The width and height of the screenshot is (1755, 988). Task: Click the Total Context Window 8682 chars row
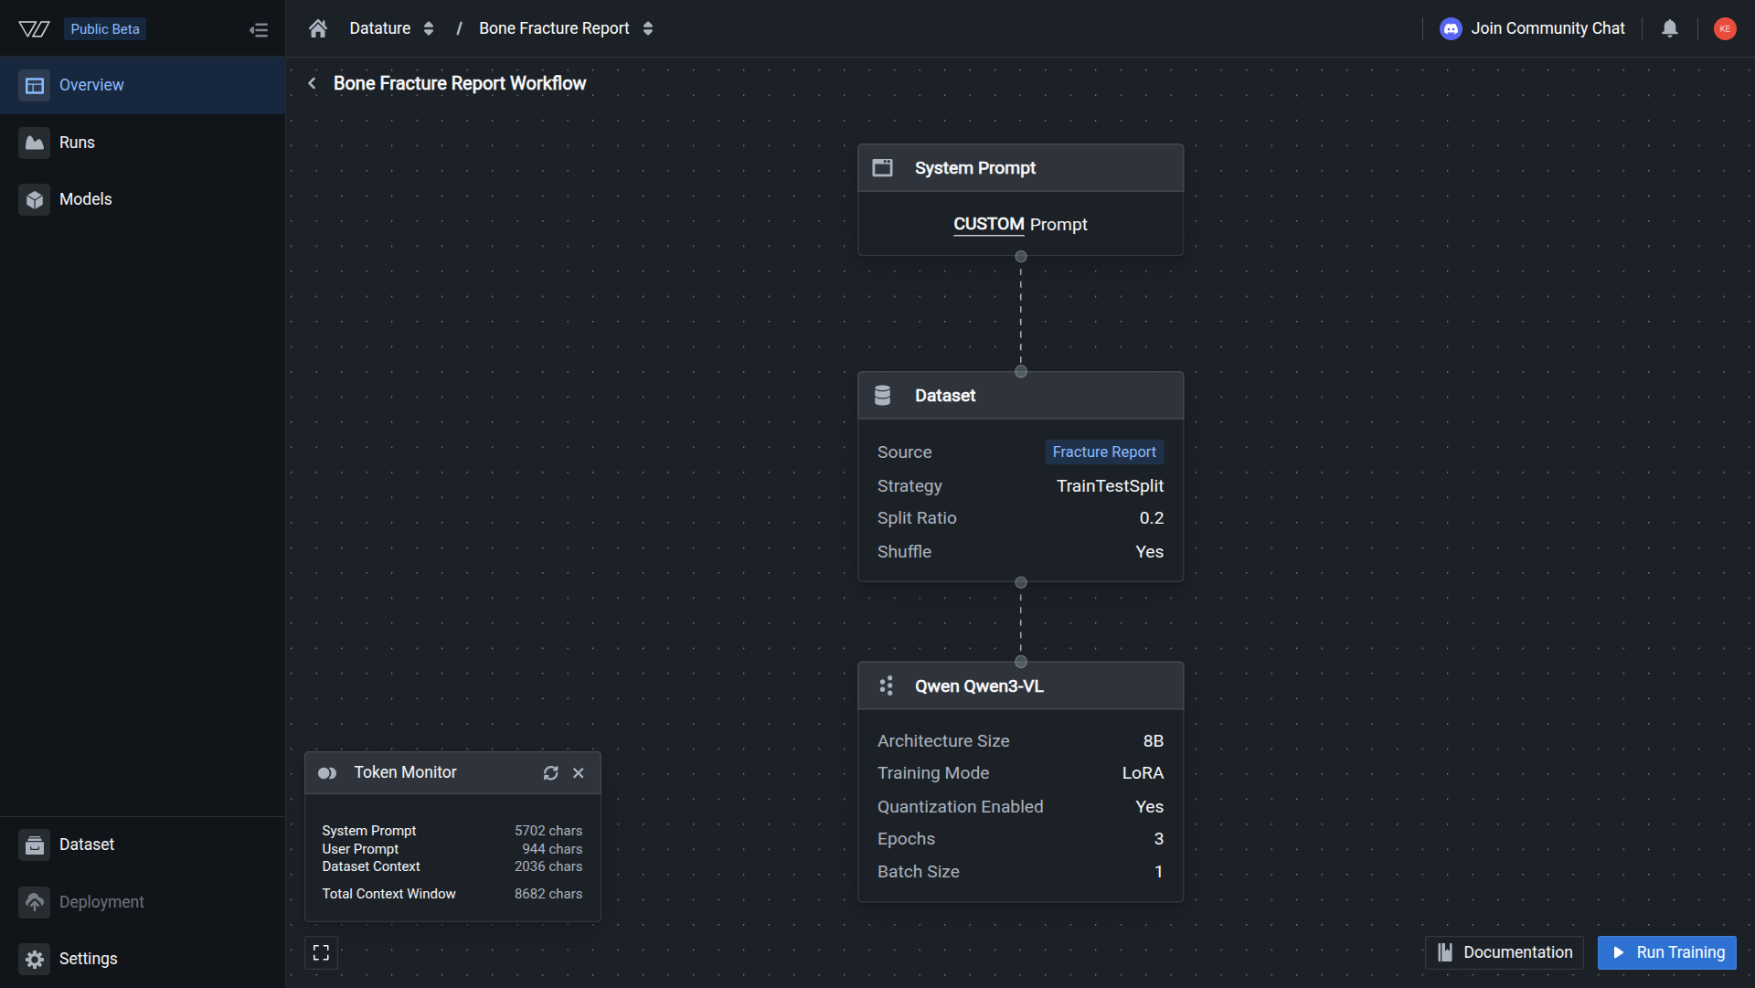click(452, 894)
